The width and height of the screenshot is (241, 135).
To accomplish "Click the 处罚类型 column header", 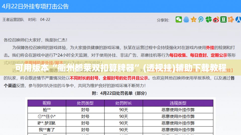I will tap(85, 103).
